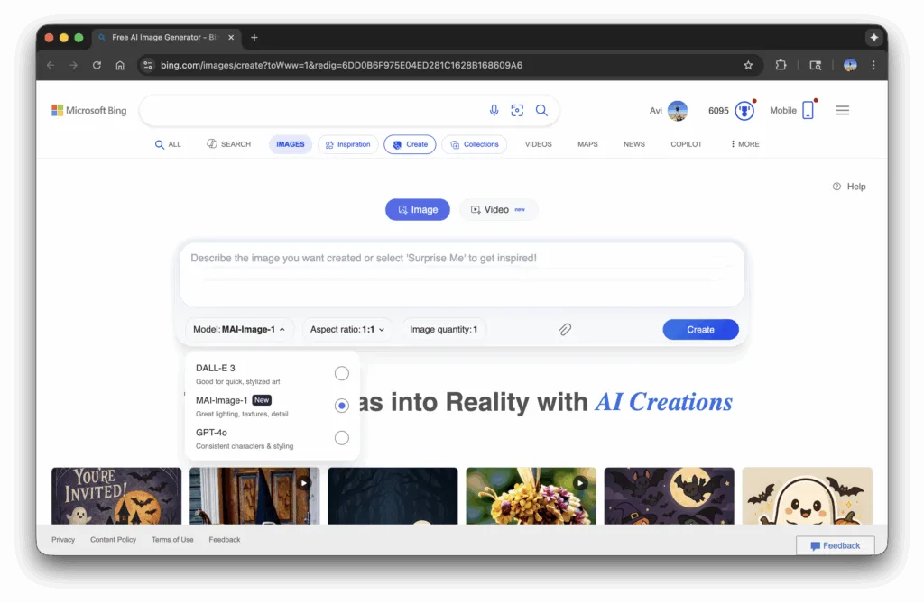924x603 pixels.
Task: Click the image description prompt box
Action: (x=462, y=274)
